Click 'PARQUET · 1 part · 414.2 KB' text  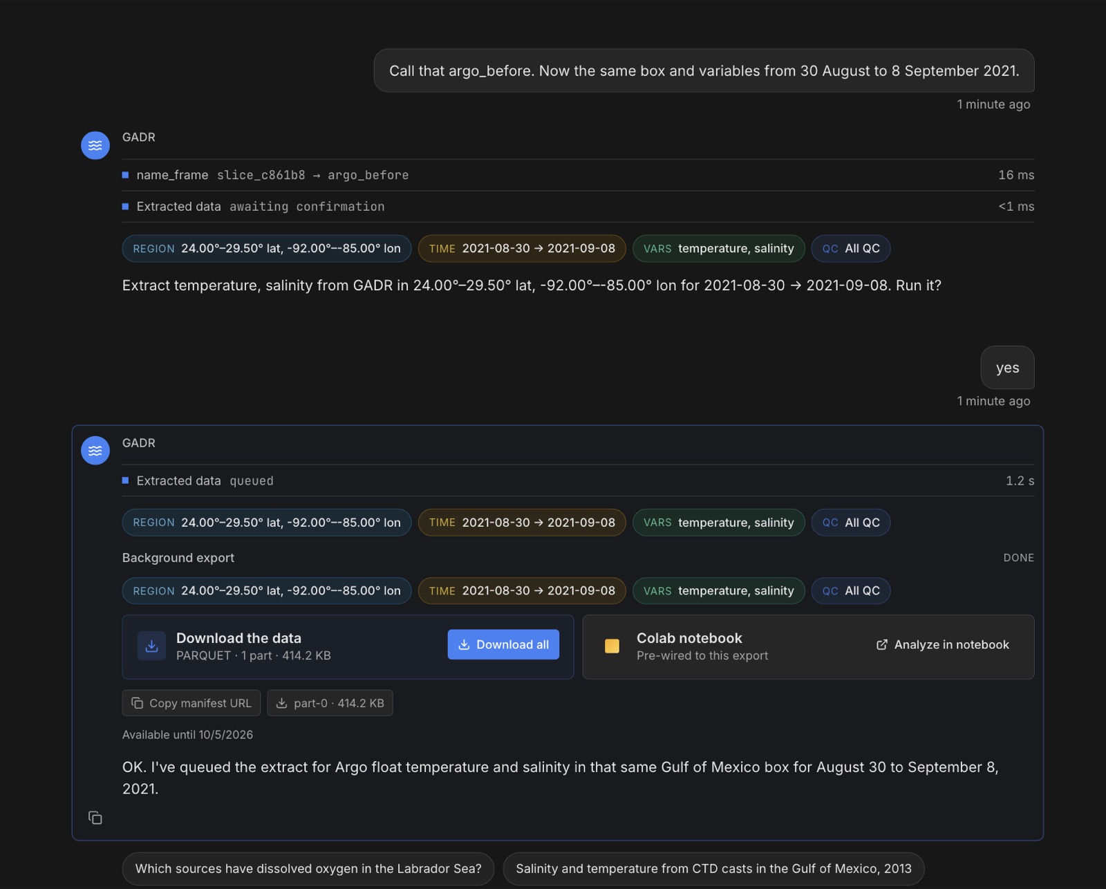[254, 655]
